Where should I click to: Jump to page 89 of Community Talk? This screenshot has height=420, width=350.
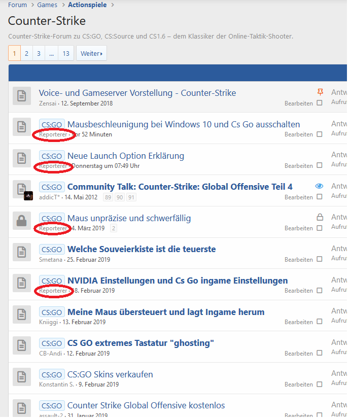pyautogui.click(x=108, y=197)
